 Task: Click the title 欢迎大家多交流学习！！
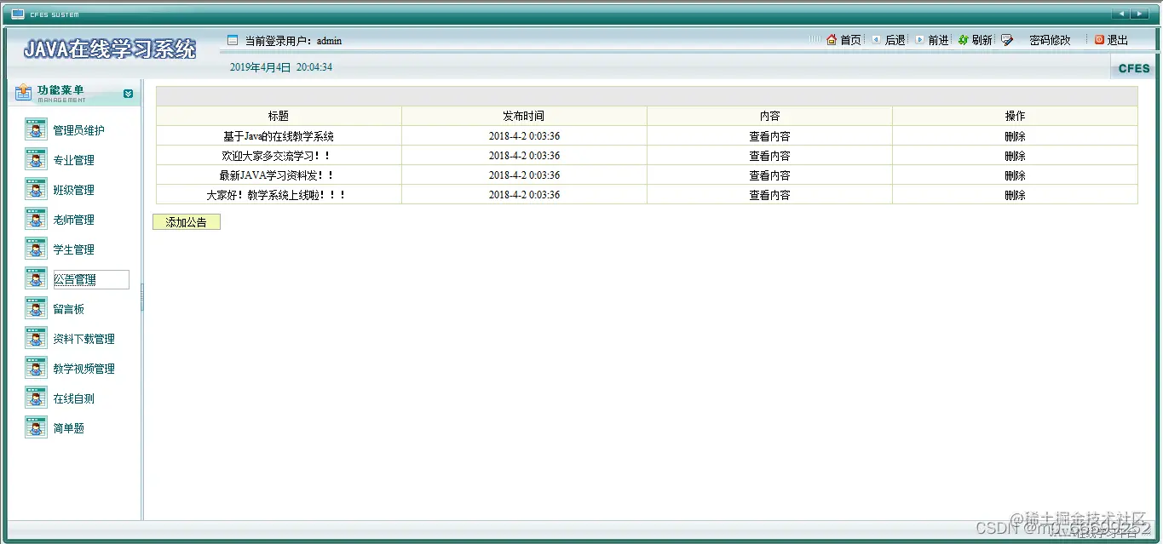276,156
